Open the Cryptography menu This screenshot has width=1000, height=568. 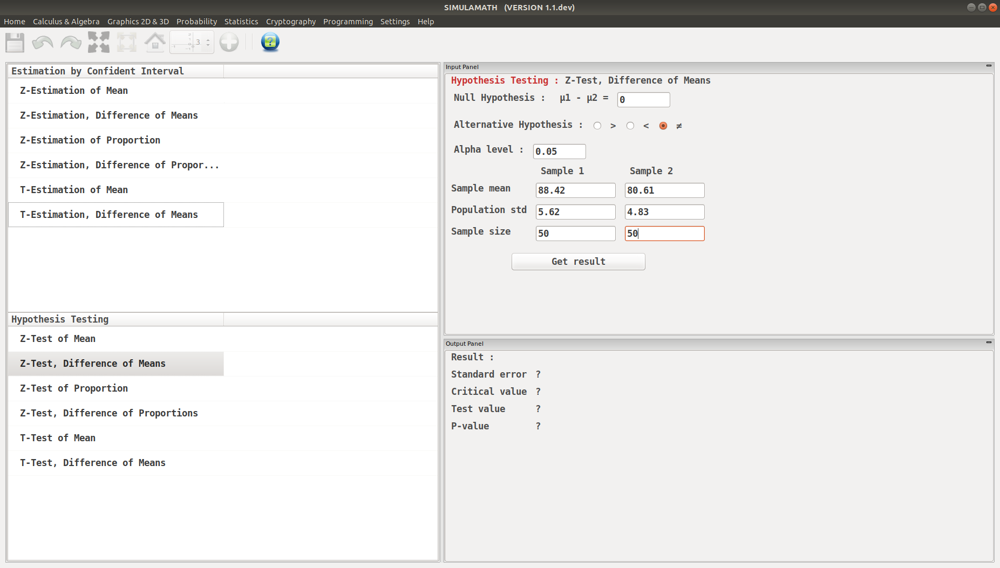point(291,22)
